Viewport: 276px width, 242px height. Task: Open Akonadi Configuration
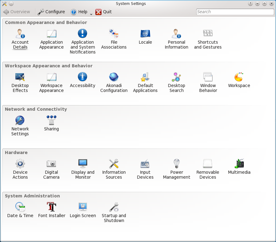pos(114,83)
